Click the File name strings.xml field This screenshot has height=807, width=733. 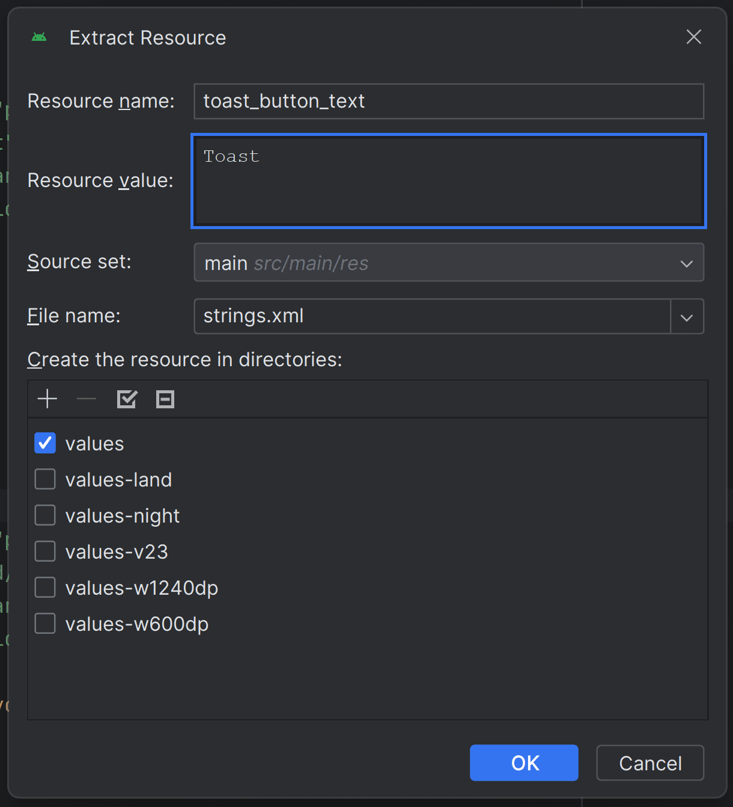coord(432,316)
